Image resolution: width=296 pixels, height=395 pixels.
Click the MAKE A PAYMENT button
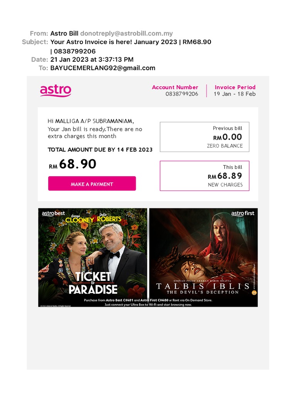(92, 183)
